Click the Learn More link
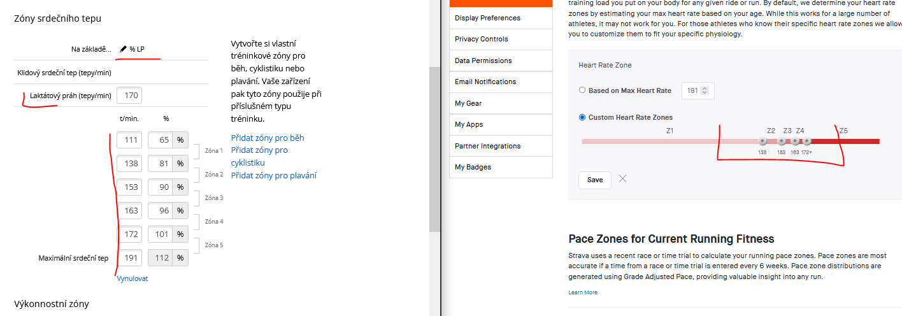 point(582,292)
